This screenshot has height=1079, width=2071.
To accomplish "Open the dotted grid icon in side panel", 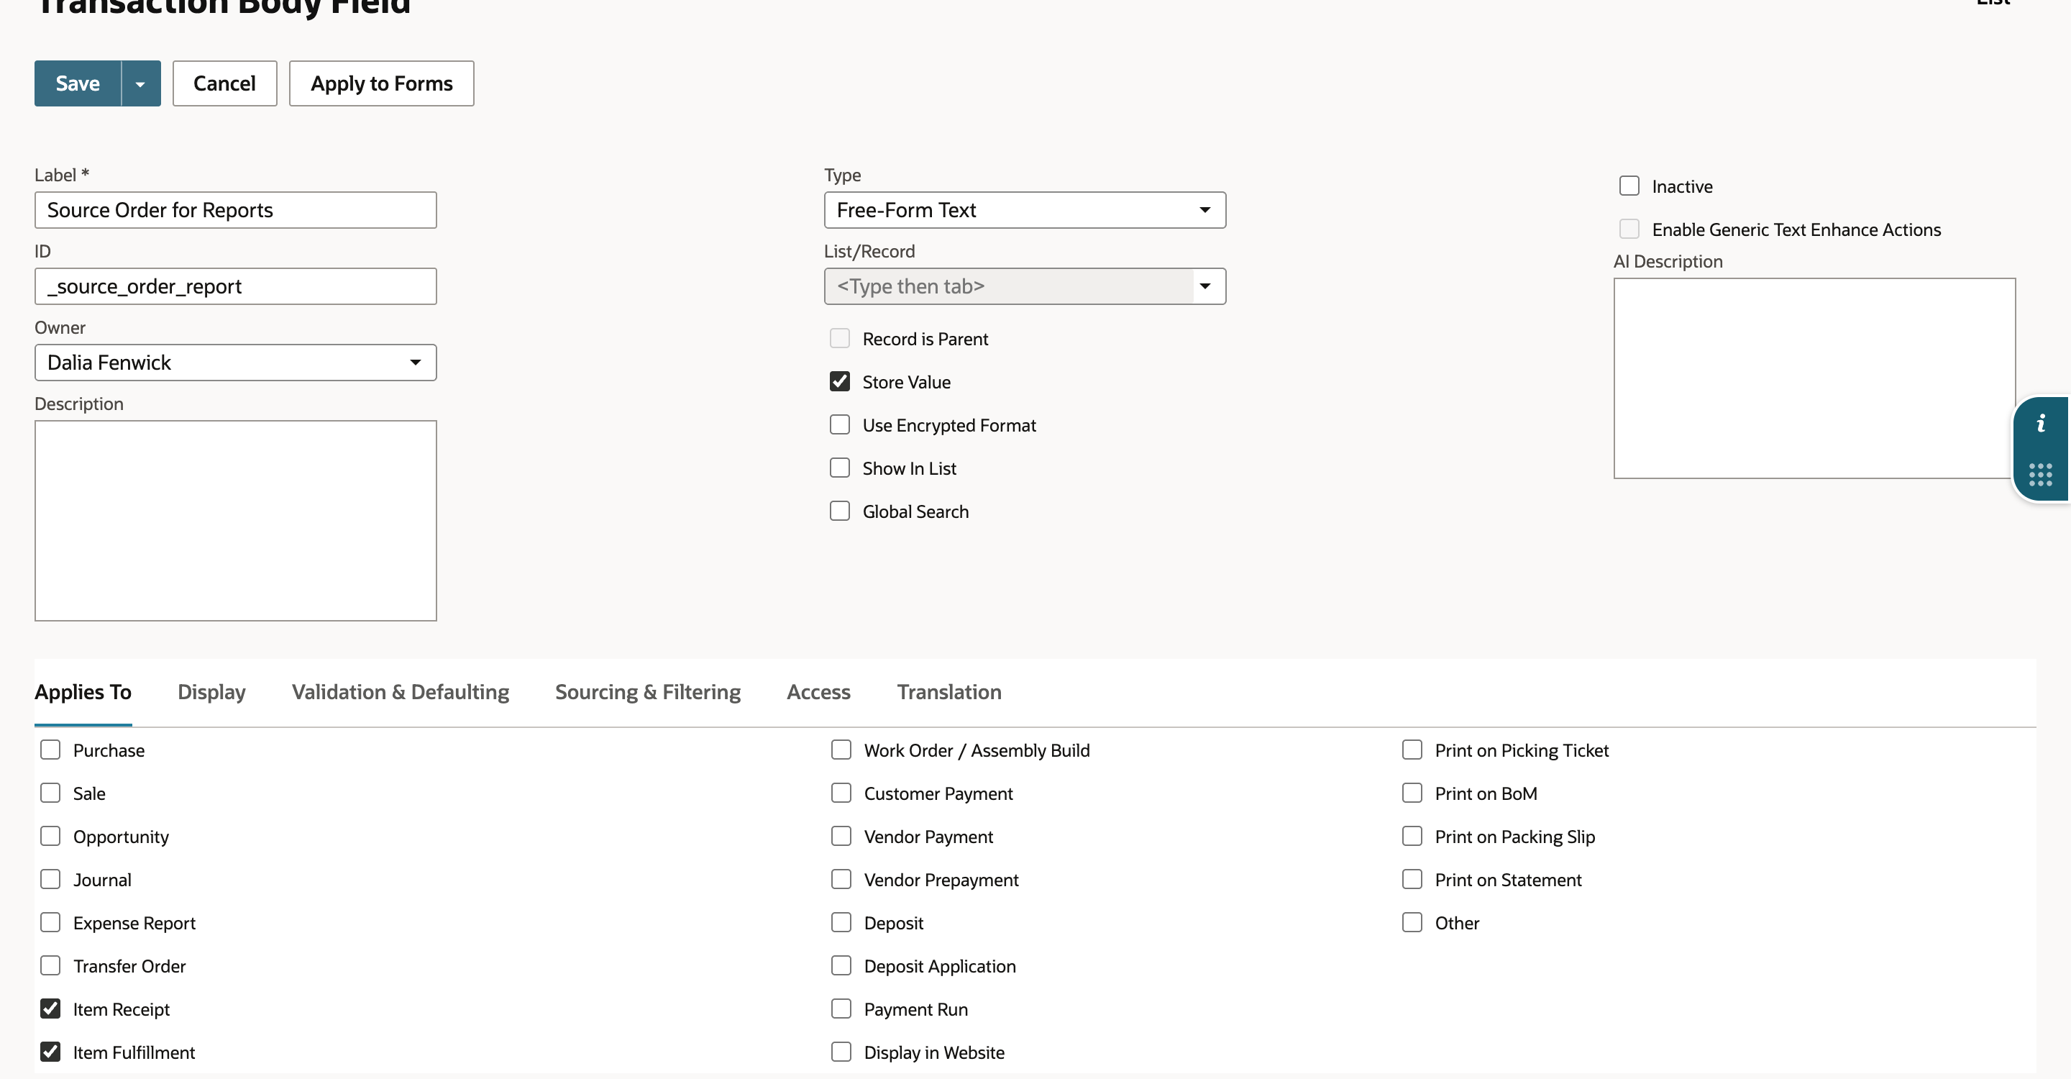I will 2041,474.
